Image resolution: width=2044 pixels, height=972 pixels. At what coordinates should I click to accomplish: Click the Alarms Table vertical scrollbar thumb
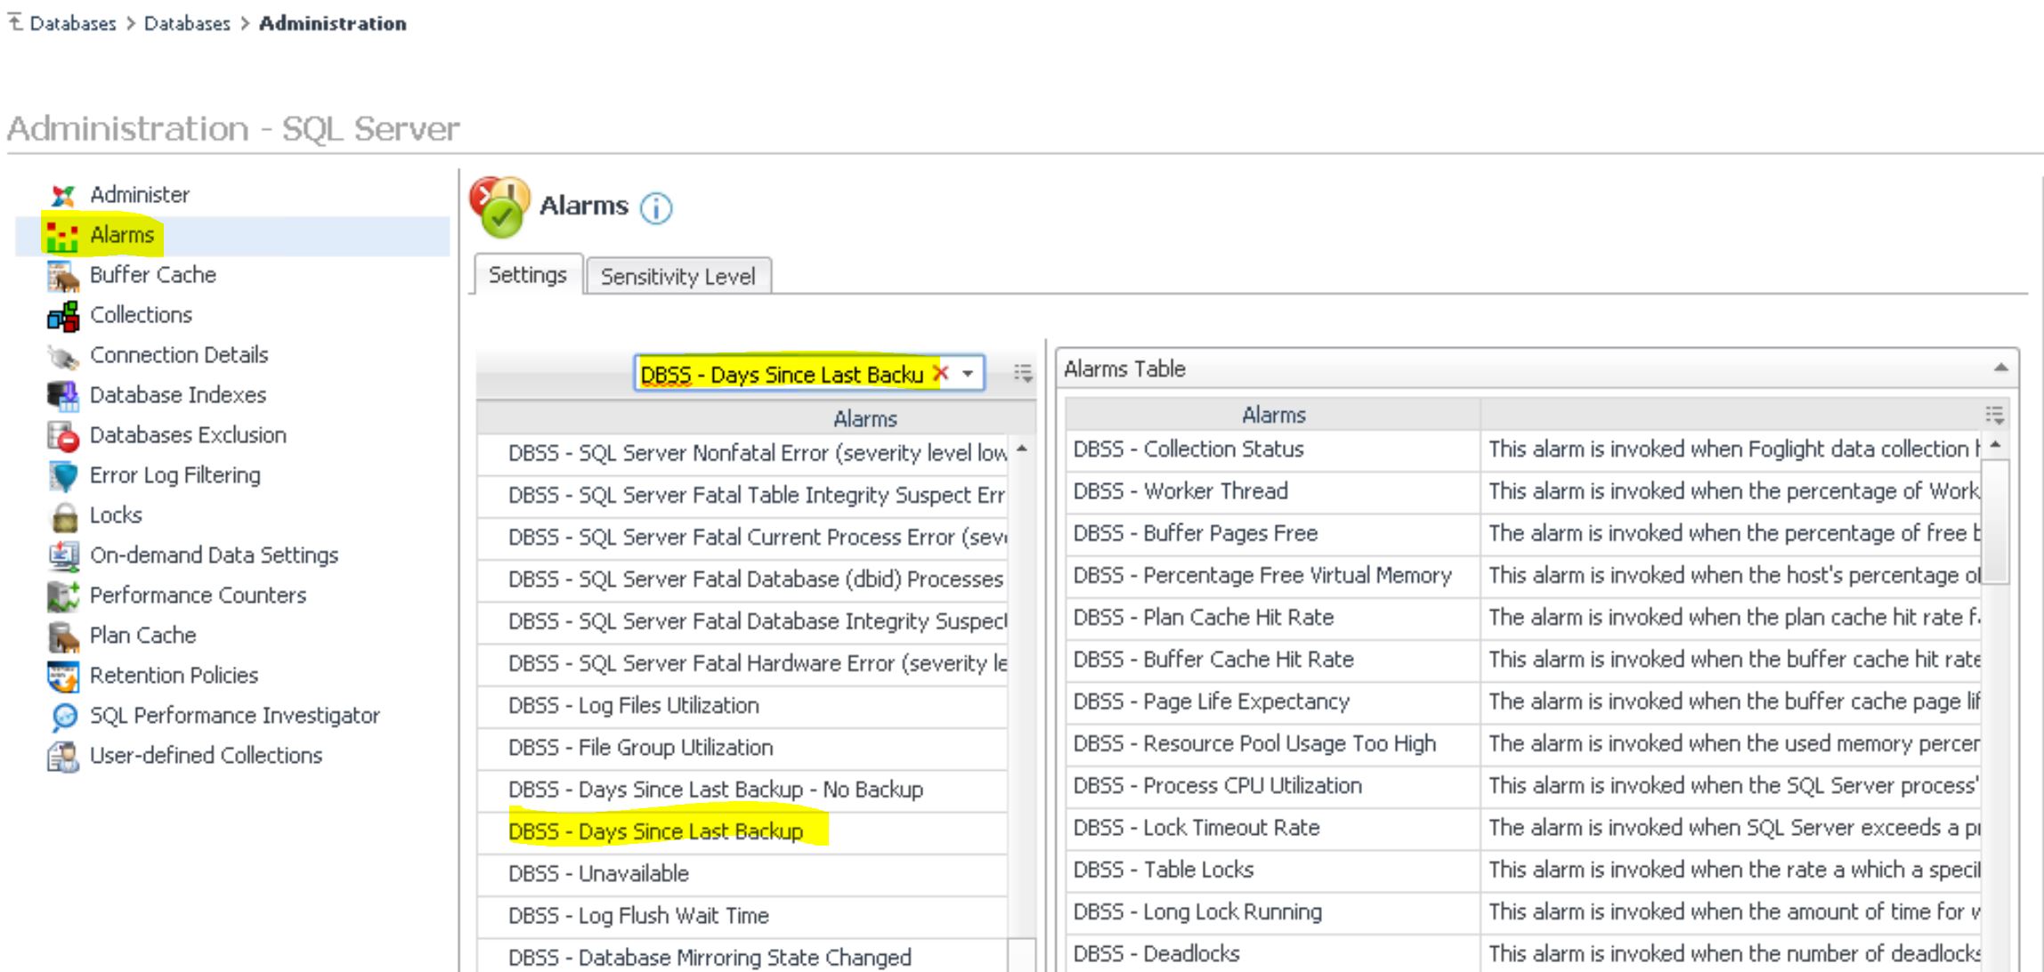(1996, 521)
